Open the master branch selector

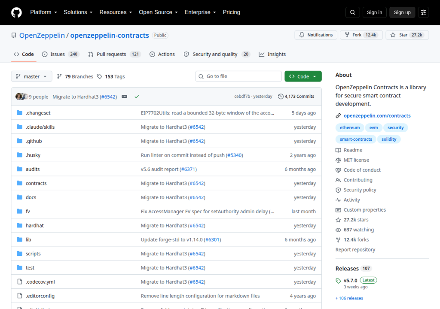[31, 76]
